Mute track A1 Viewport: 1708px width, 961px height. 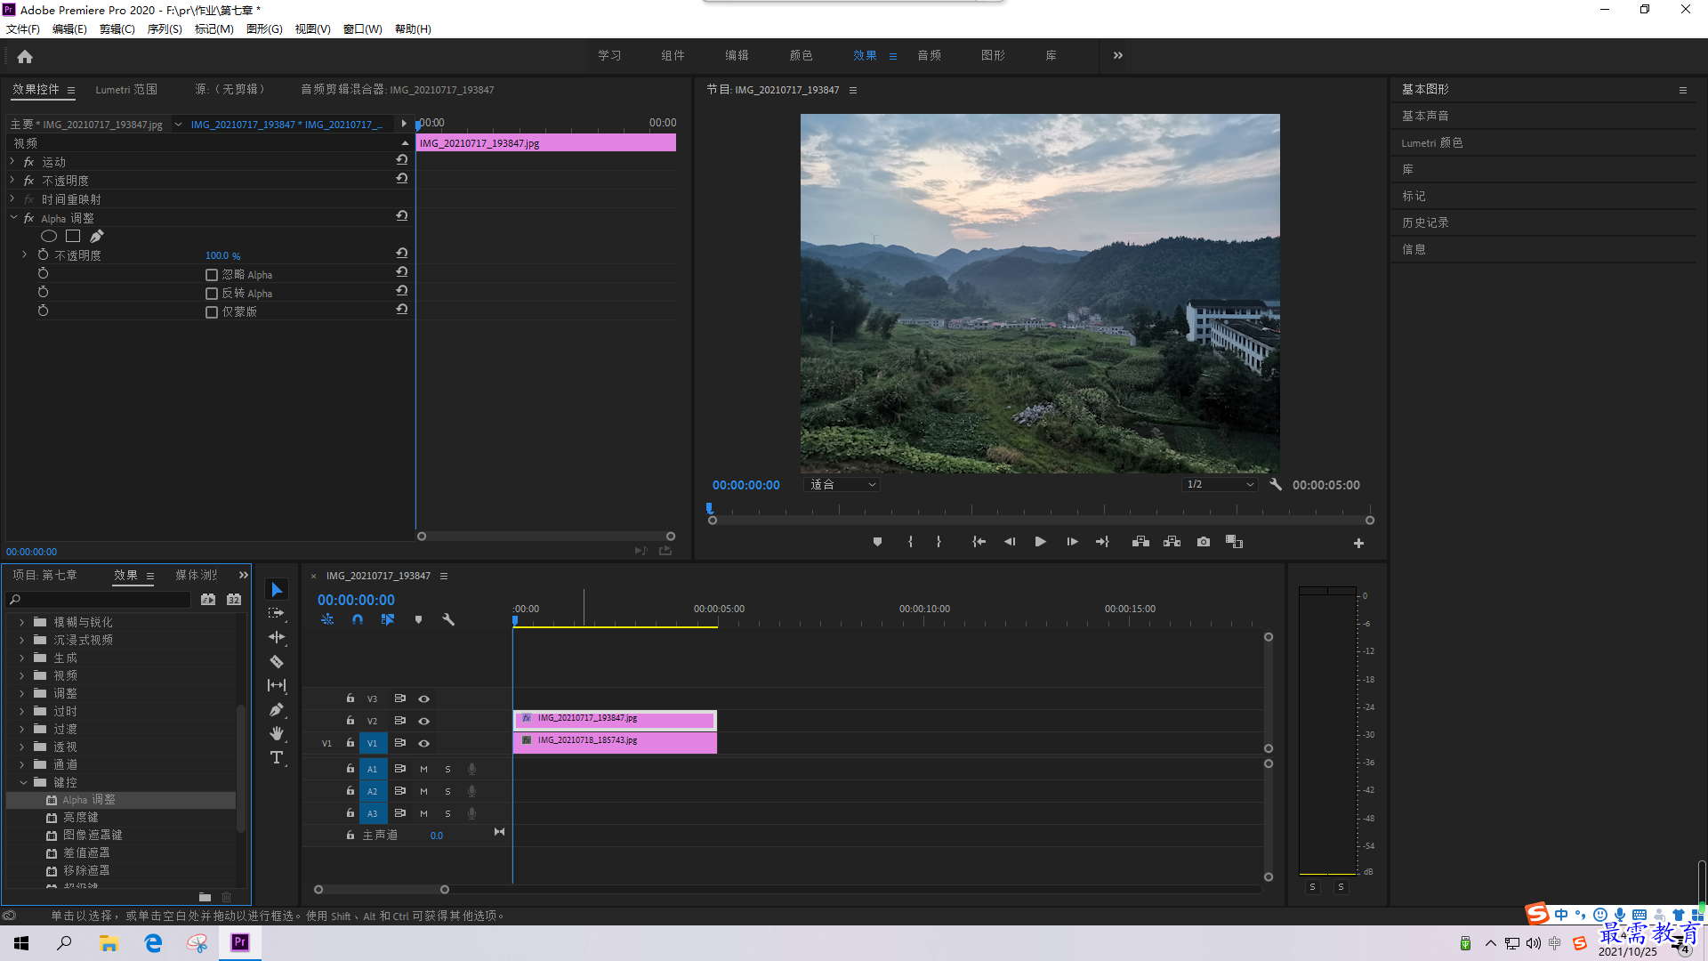423,769
